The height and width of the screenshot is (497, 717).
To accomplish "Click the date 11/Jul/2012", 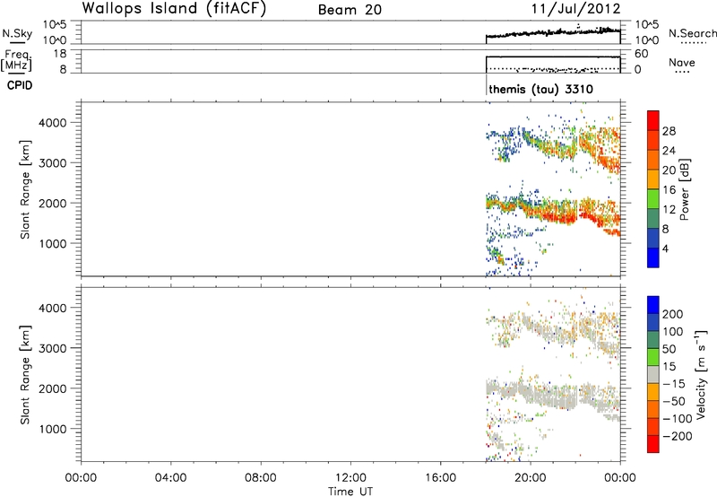I will click(575, 9).
